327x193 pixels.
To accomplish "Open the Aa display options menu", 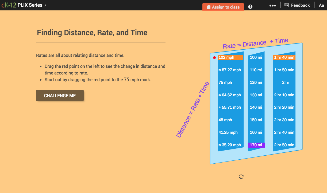I will pos(321,5).
